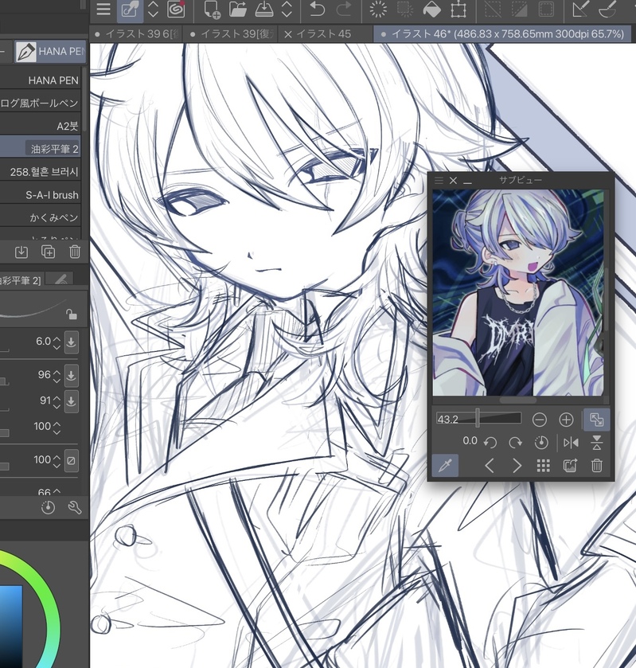The height and width of the screenshot is (668, 636).
Task: Toggle snap to ruler
Action: 580,9
